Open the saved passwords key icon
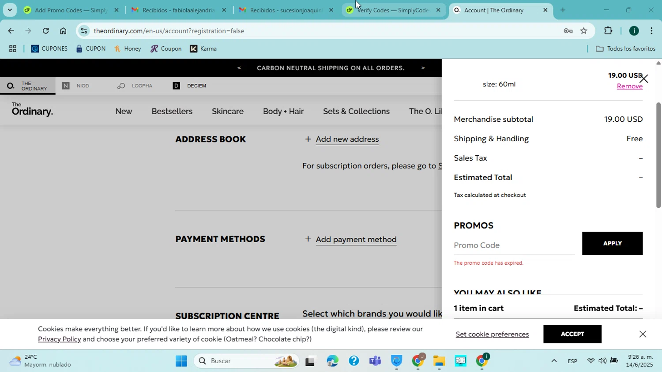The height and width of the screenshot is (372, 662). point(568,31)
